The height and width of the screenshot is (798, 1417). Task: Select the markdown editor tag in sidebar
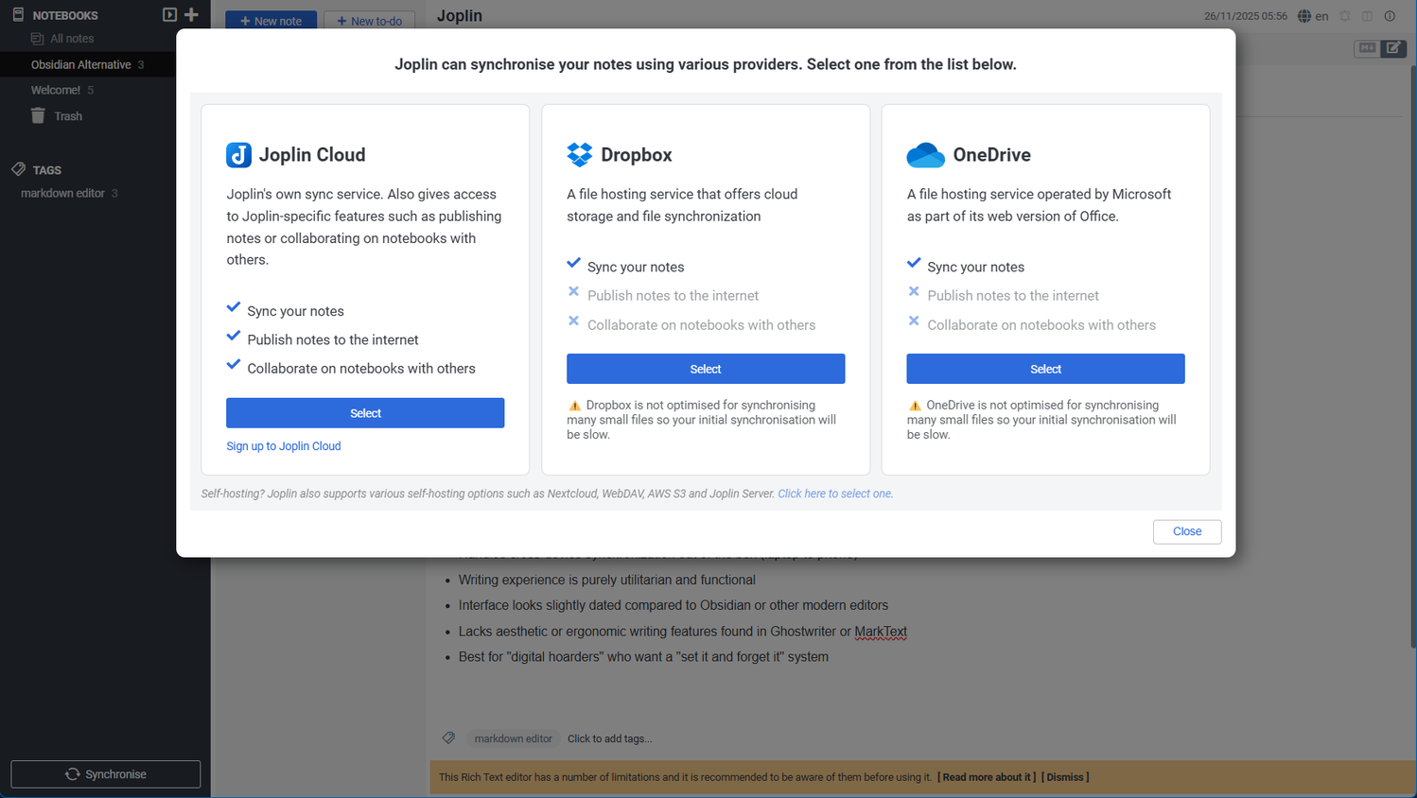pos(63,193)
